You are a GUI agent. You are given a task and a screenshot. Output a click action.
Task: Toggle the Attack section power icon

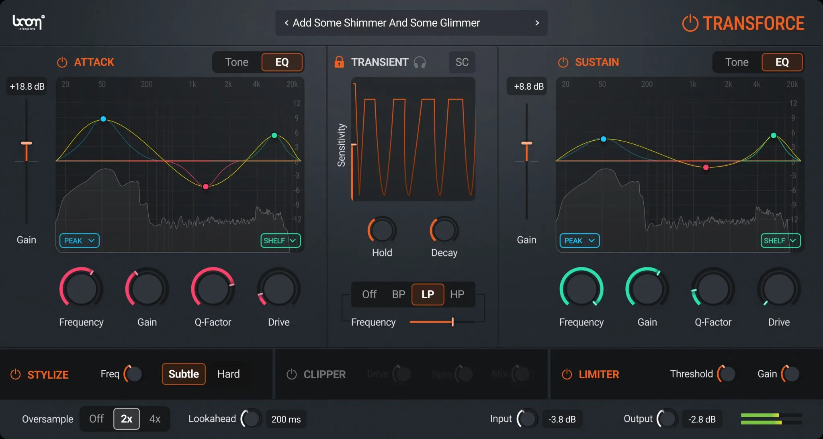[62, 62]
